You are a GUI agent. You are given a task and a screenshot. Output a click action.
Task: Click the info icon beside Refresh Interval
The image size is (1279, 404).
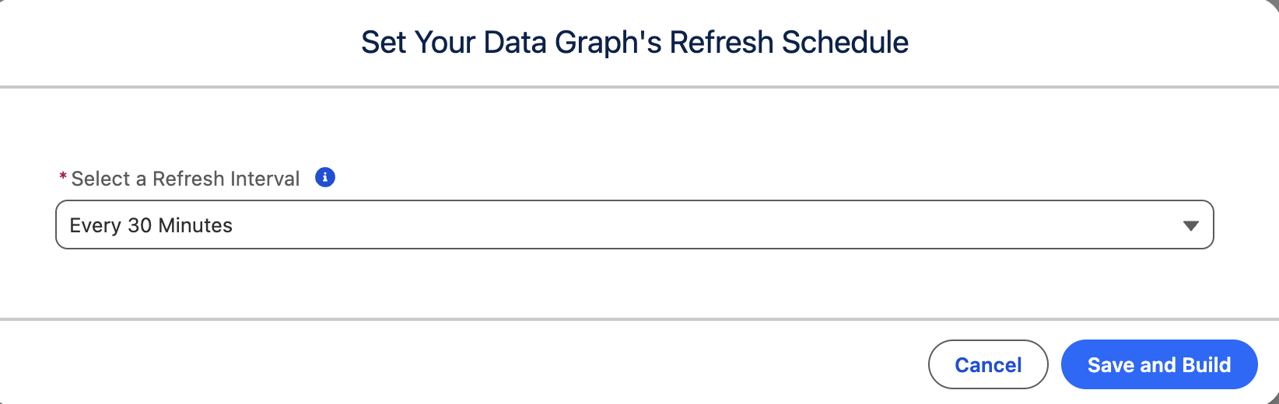coord(325,178)
